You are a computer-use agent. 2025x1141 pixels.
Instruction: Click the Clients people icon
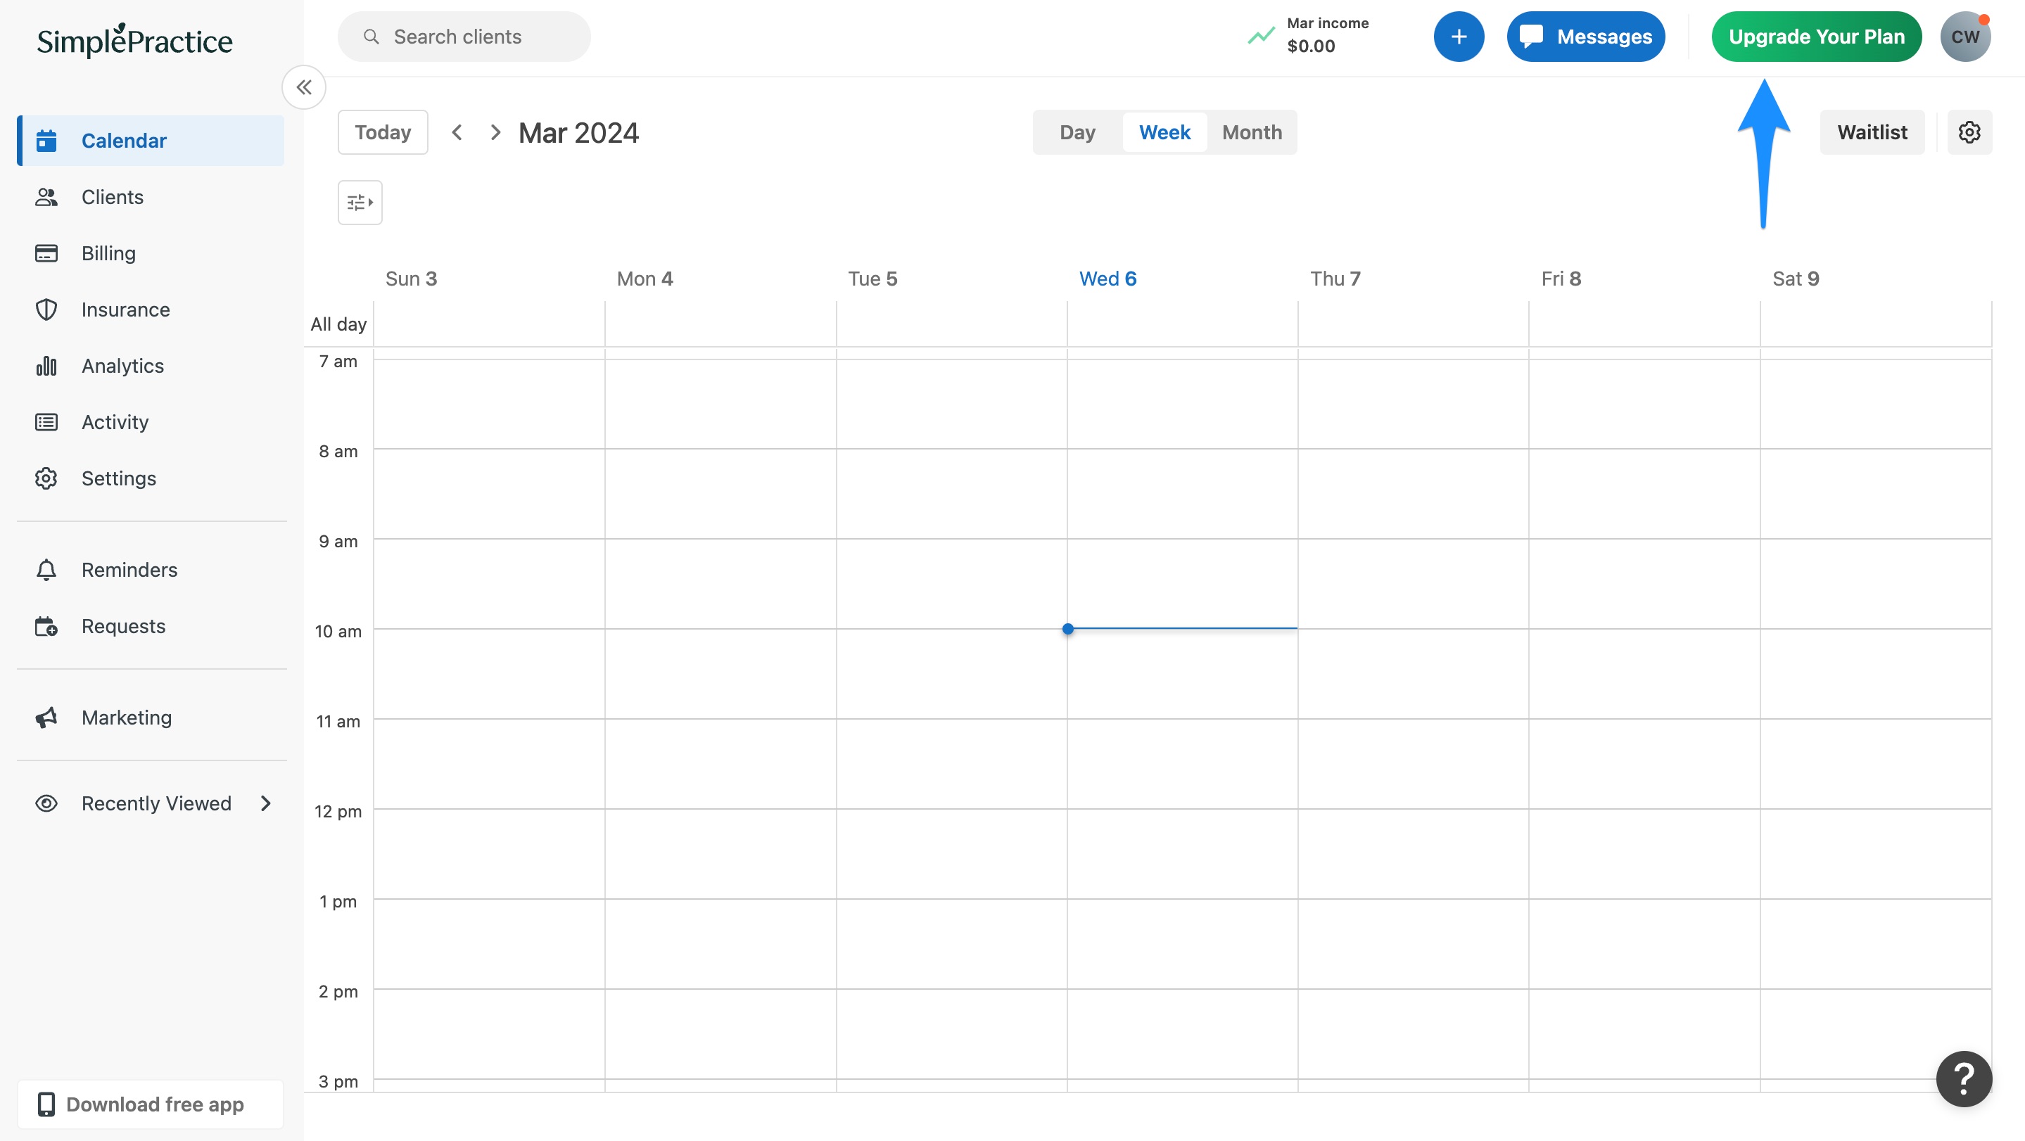coord(46,197)
